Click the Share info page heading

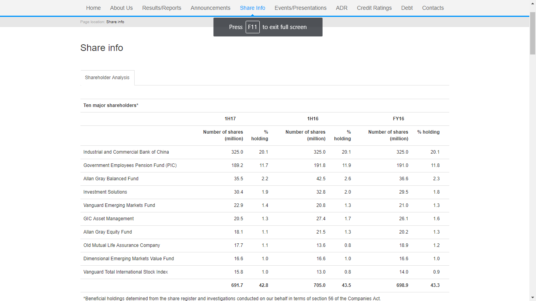[x=102, y=48]
